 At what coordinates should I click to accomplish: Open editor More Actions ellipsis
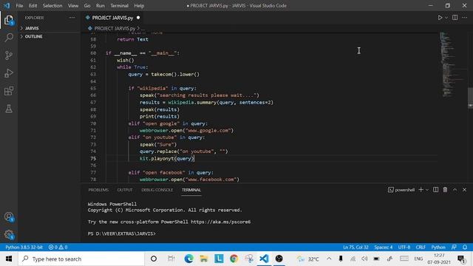coord(465,18)
